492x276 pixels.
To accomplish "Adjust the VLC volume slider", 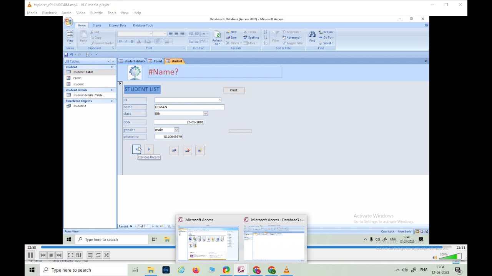I will coord(450,256).
